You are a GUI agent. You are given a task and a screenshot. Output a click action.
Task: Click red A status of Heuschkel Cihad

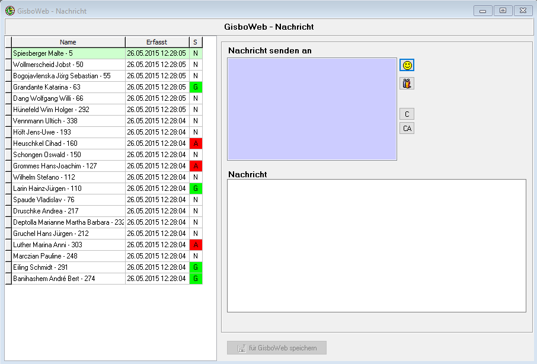pyautogui.click(x=196, y=143)
